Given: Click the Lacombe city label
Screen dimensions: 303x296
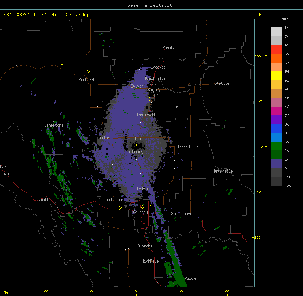Looking at the screenshot, I should pyautogui.click(x=158, y=67).
